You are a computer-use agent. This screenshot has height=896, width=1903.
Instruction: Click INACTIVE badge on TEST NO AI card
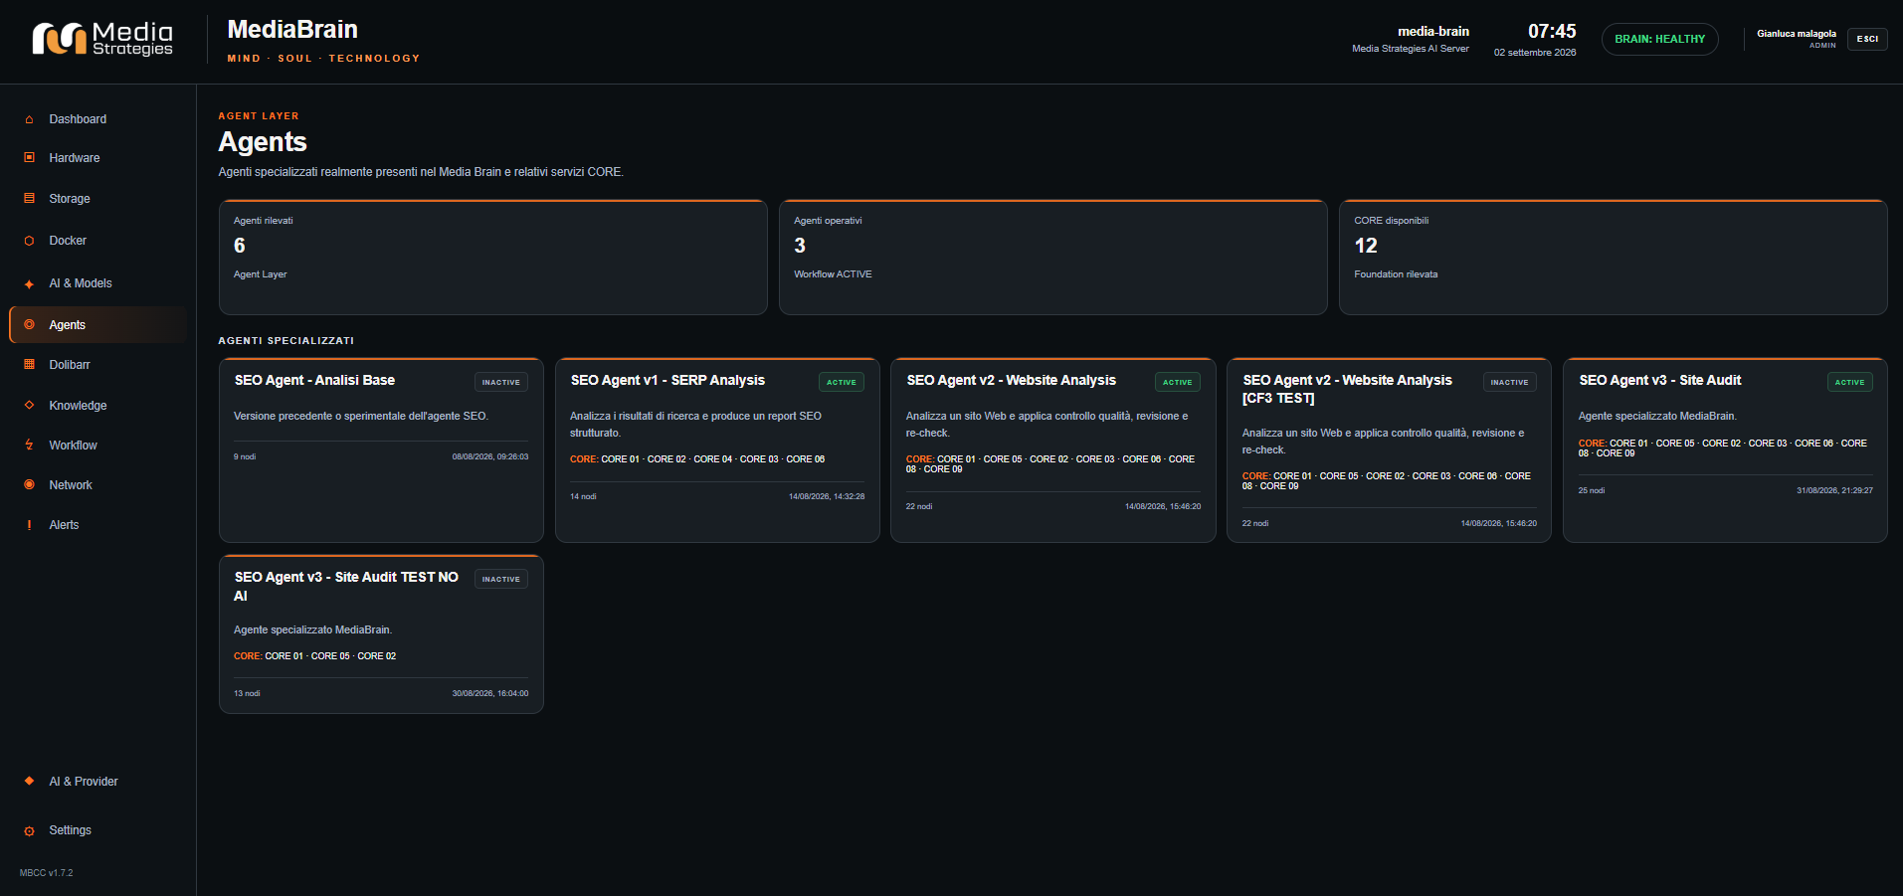point(501,579)
